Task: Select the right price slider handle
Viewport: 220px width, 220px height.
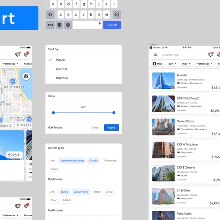Action: [114, 113]
